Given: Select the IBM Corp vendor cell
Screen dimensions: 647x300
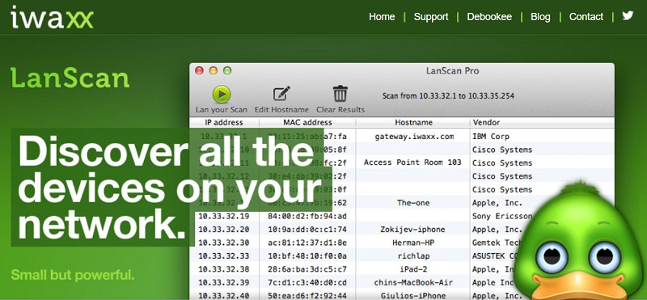Looking at the screenshot, I should 491,137.
